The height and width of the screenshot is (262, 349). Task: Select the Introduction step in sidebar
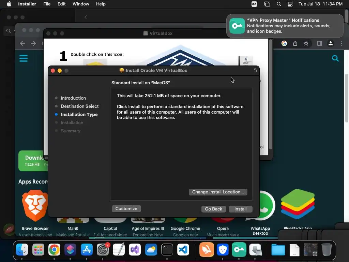pos(73,98)
